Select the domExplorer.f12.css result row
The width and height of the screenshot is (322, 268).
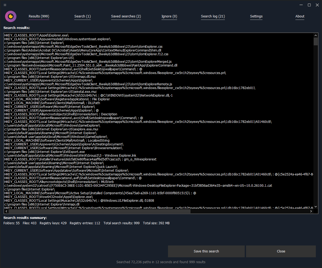point(159,54)
